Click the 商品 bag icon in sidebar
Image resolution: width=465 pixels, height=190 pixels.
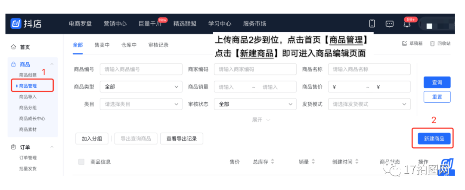(13, 64)
